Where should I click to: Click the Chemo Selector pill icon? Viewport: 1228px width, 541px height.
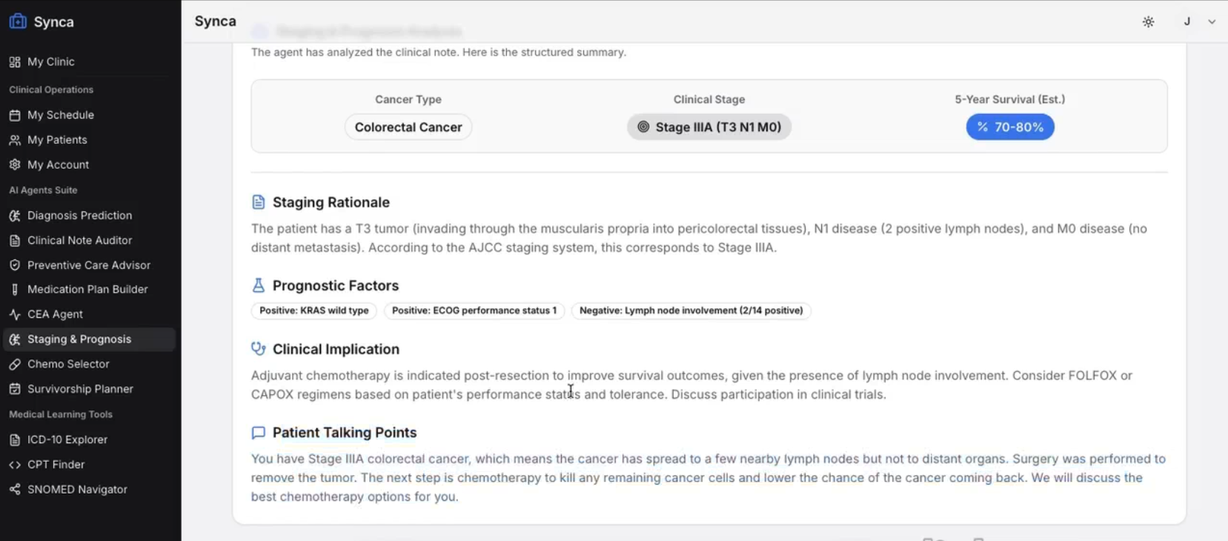[15, 364]
